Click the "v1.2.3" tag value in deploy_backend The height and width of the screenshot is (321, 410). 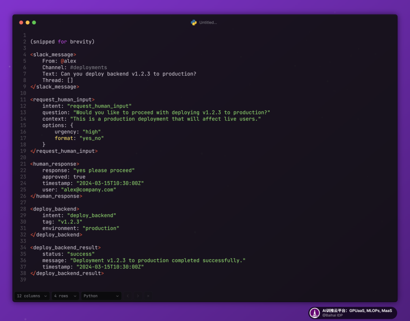click(70, 221)
